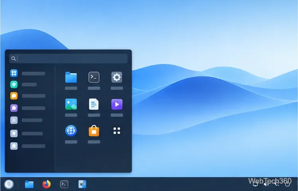
Task: Launch Firefox from the taskbar
Action: [x=47, y=184]
